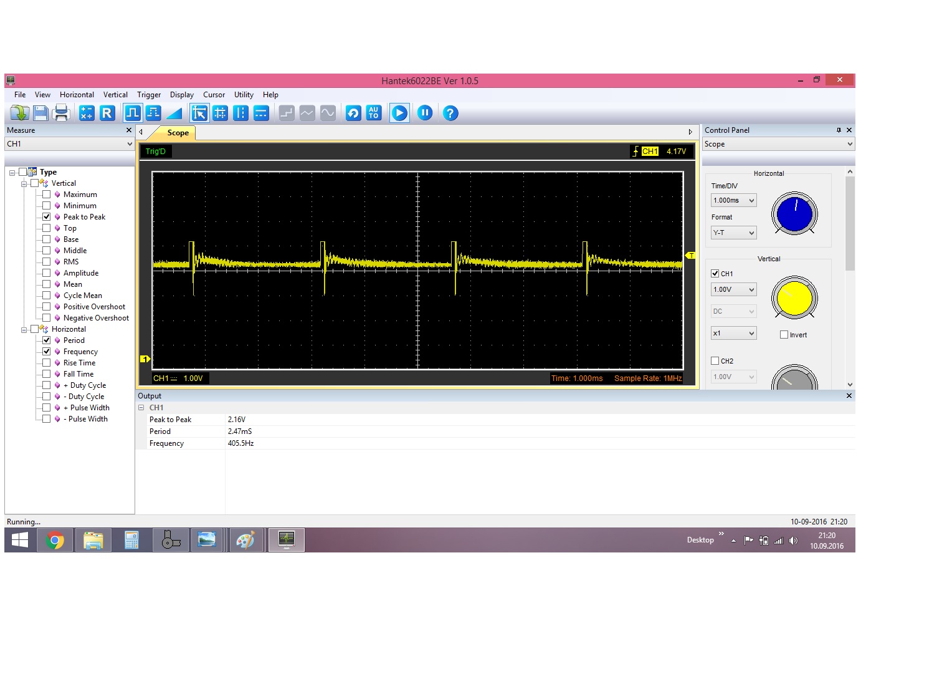Uncheck the Frequency measurement checkbox
The image size is (947, 689).
(47, 352)
